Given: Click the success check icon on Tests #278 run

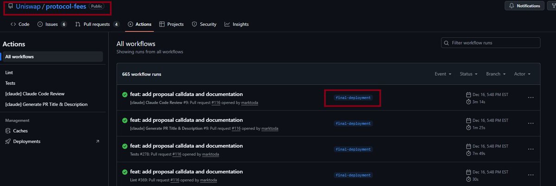Looking at the screenshot, I should tap(125, 146).
